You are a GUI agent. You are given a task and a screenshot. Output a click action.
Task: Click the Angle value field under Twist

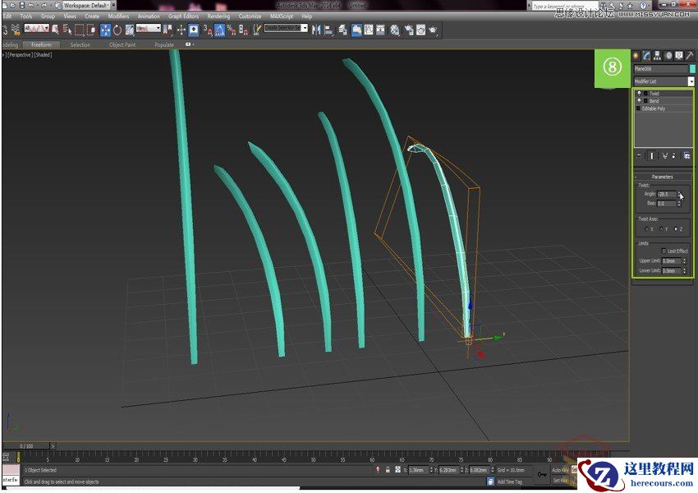[x=668, y=194]
